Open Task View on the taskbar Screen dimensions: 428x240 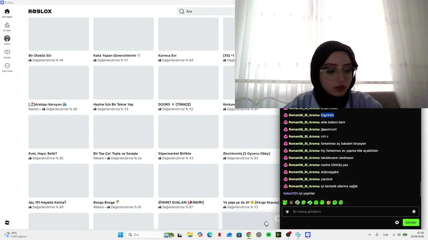click(x=180, y=235)
